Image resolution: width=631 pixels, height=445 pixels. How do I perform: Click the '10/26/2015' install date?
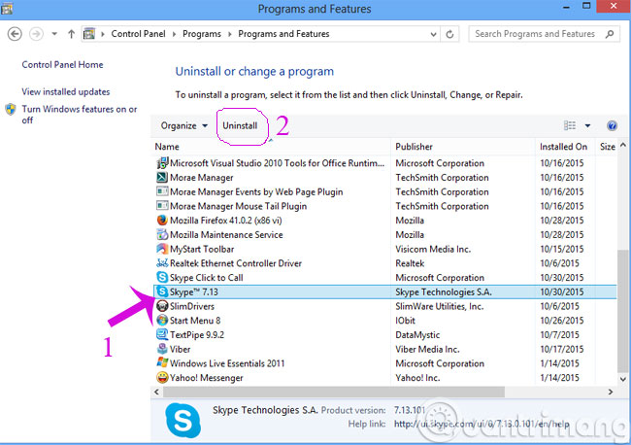pyautogui.click(x=562, y=321)
